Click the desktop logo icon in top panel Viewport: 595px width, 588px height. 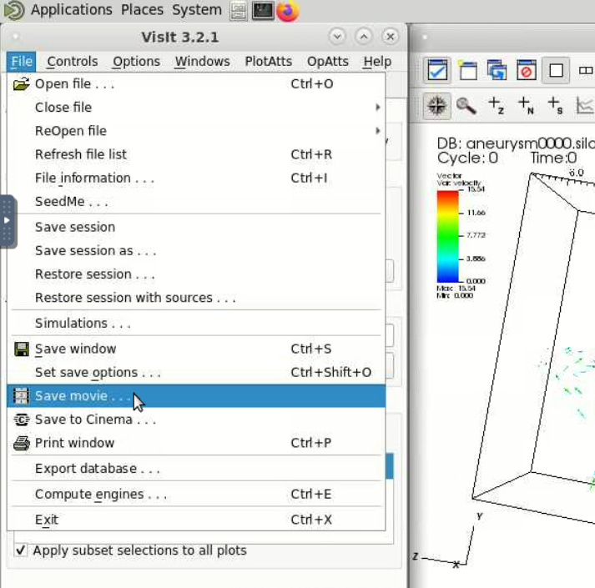pyautogui.click(x=14, y=10)
